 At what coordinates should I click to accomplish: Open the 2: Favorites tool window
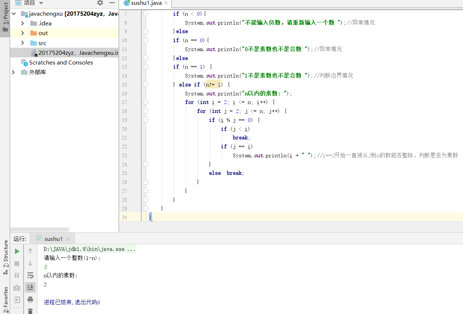pyautogui.click(x=5, y=299)
